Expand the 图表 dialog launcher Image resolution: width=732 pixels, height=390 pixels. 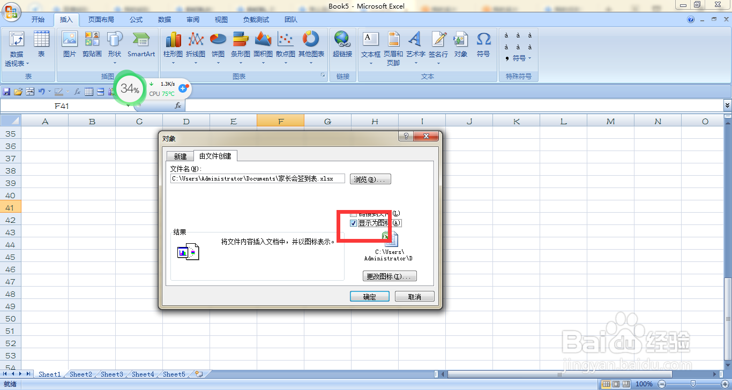[x=323, y=76]
